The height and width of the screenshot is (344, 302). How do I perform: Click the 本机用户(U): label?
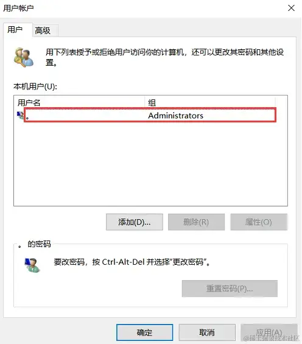click(35, 86)
